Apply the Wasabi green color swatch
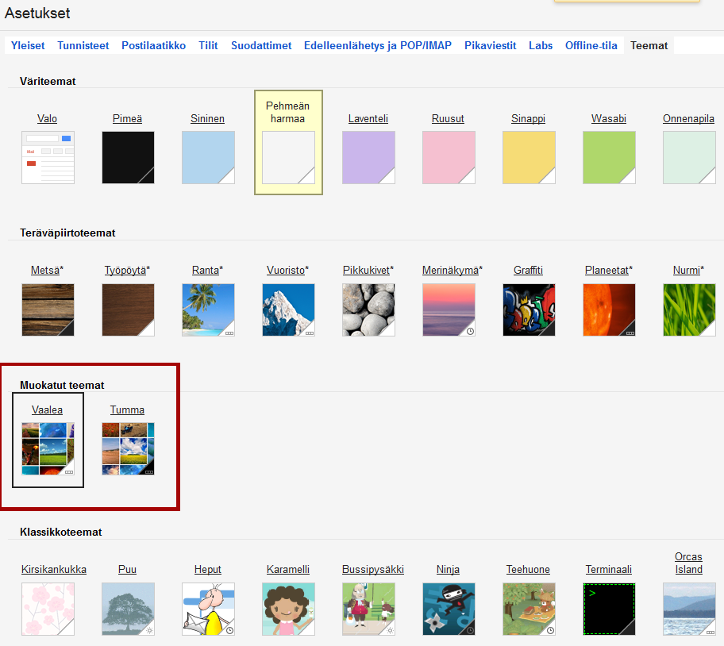The width and height of the screenshot is (724, 646). point(609,157)
